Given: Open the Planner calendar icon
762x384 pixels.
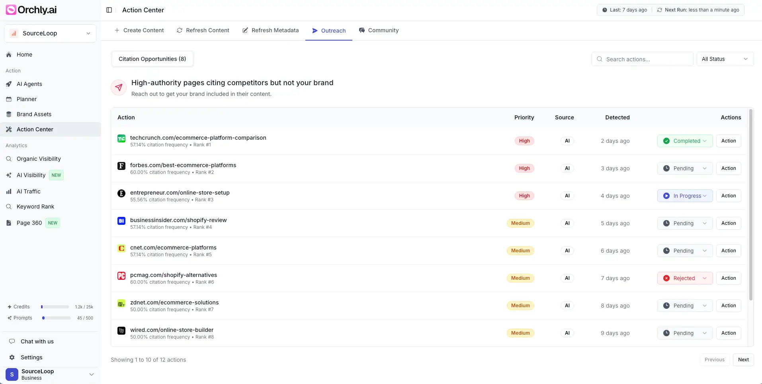Looking at the screenshot, I should (9, 99).
